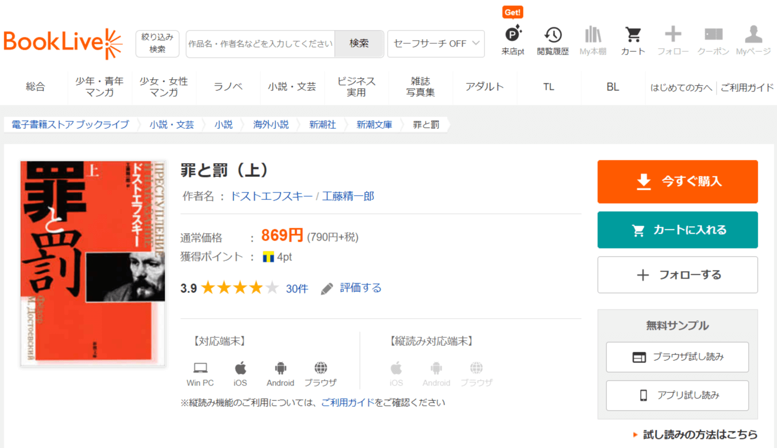Open the Myページ profile icon

click(x=753, y=35)
